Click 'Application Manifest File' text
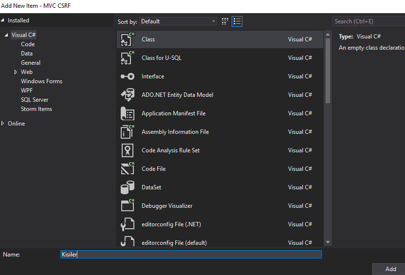Screen dimensions: 405x275 [x=174, y=113]
